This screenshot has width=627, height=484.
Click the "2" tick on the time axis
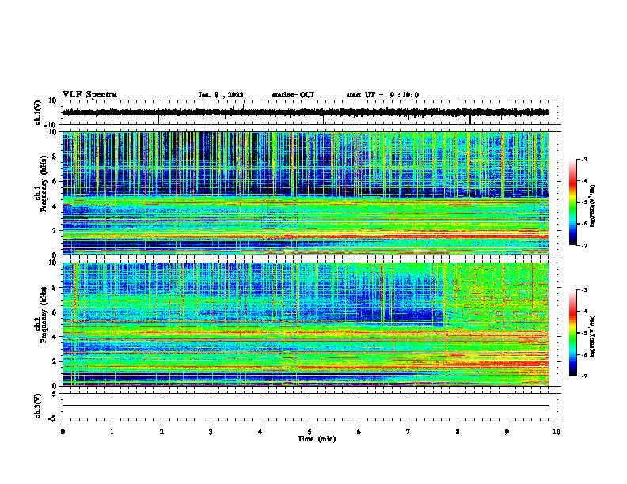click(161, 432)
